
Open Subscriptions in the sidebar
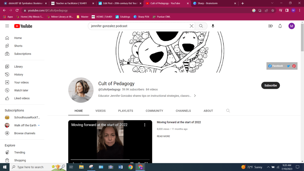tap(23, 54)
